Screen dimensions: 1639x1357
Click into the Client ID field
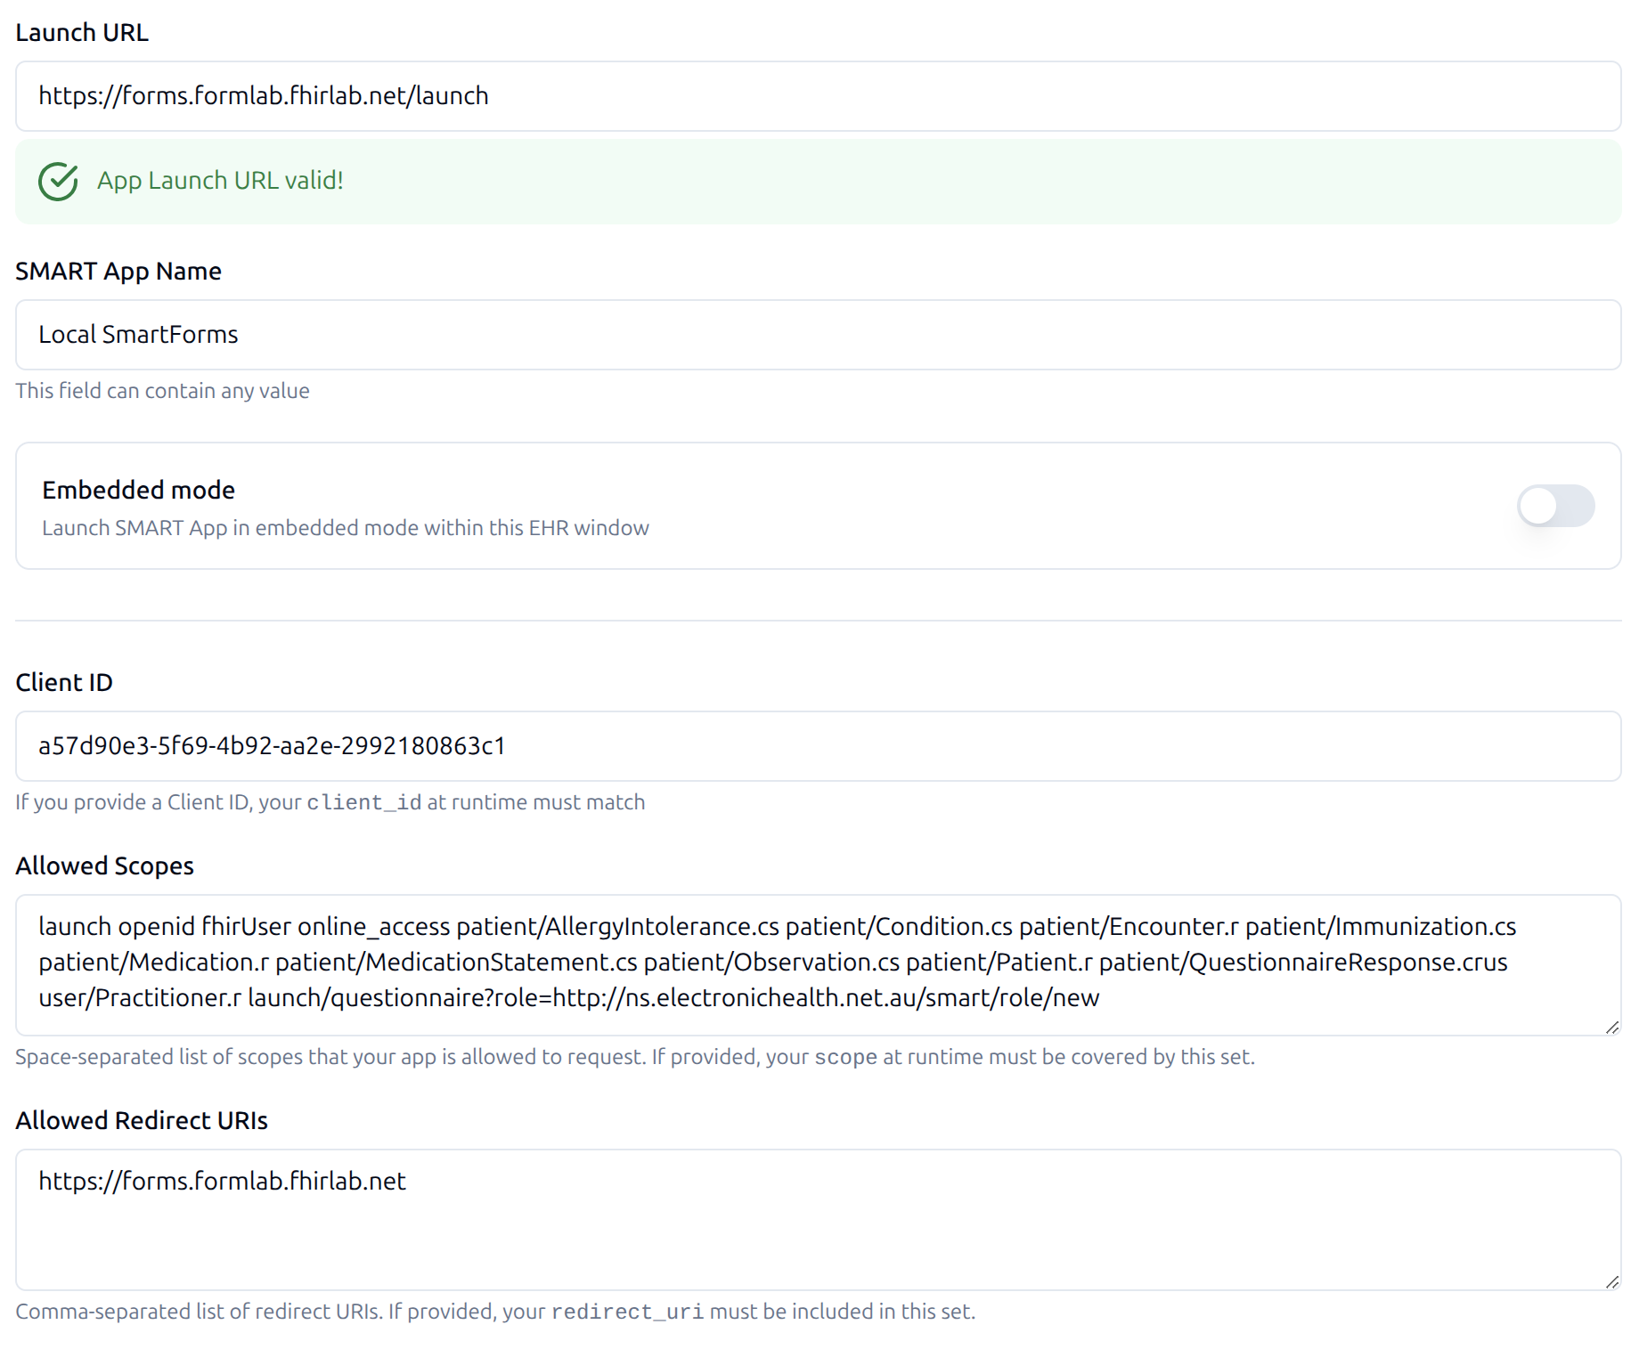pos(818,746)
